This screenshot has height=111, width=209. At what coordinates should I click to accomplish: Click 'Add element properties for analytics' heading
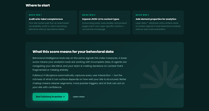(156, 19)
